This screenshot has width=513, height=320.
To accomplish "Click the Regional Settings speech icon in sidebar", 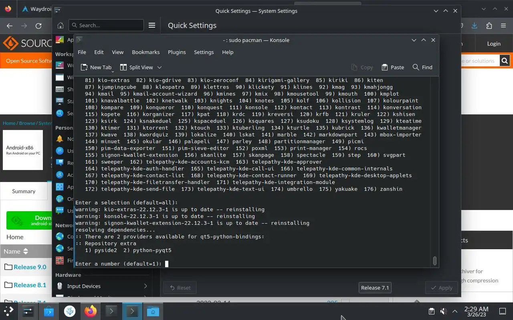I will 60,163.
